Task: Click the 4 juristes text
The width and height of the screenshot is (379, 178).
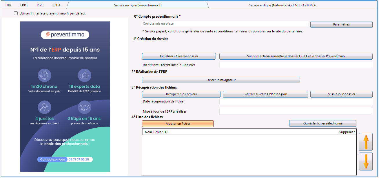Action: click(44, 118)
